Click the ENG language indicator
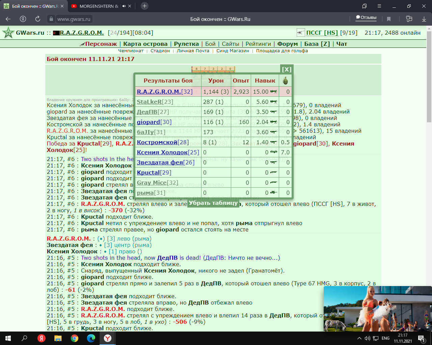 pyautogui.click(x=385, y=338)
